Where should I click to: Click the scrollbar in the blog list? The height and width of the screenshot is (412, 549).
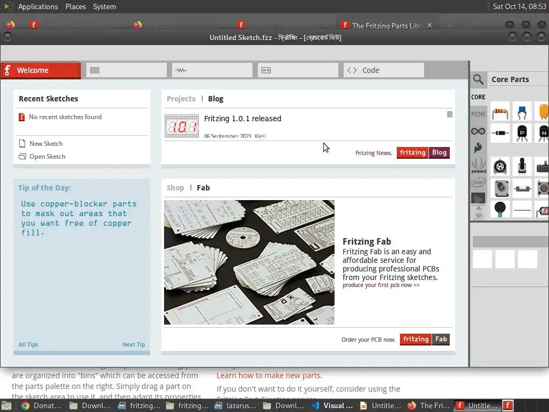click(450, 115)
